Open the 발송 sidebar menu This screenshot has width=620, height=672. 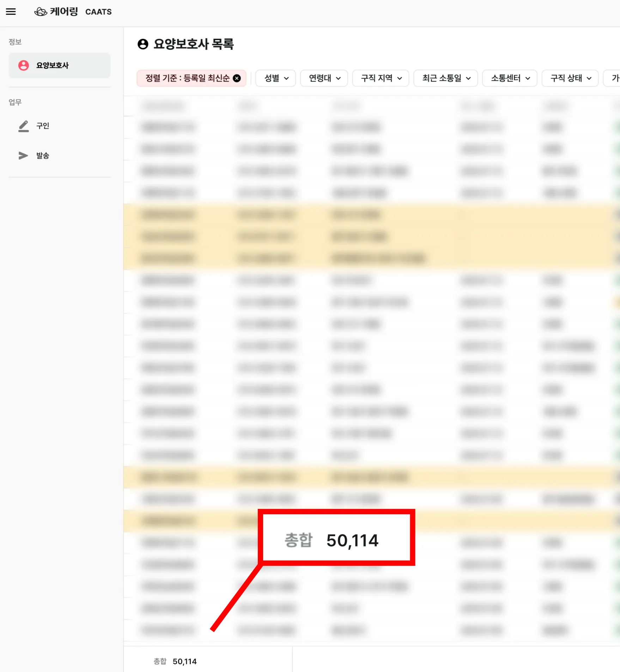click(x=60, y=155)
